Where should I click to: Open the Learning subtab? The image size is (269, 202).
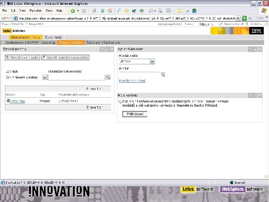49,42
